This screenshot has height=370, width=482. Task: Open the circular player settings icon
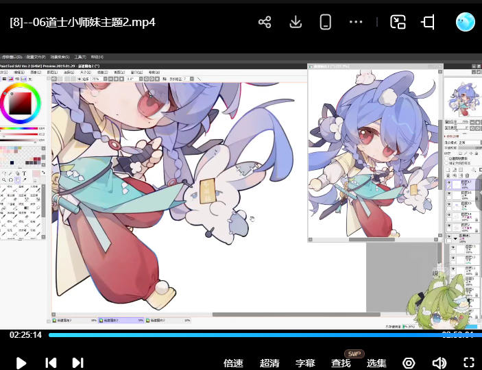coord(409,362)
